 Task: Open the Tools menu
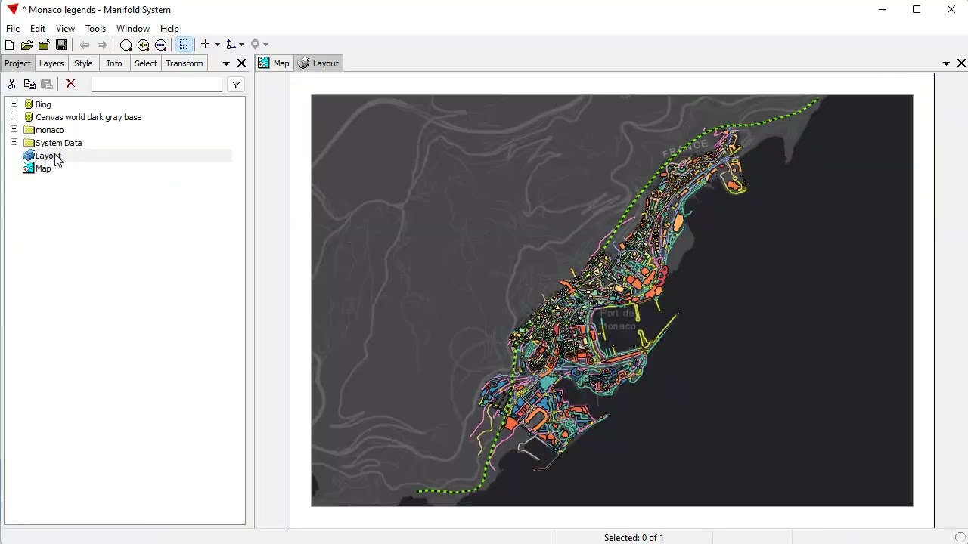[x=95, y=28]
